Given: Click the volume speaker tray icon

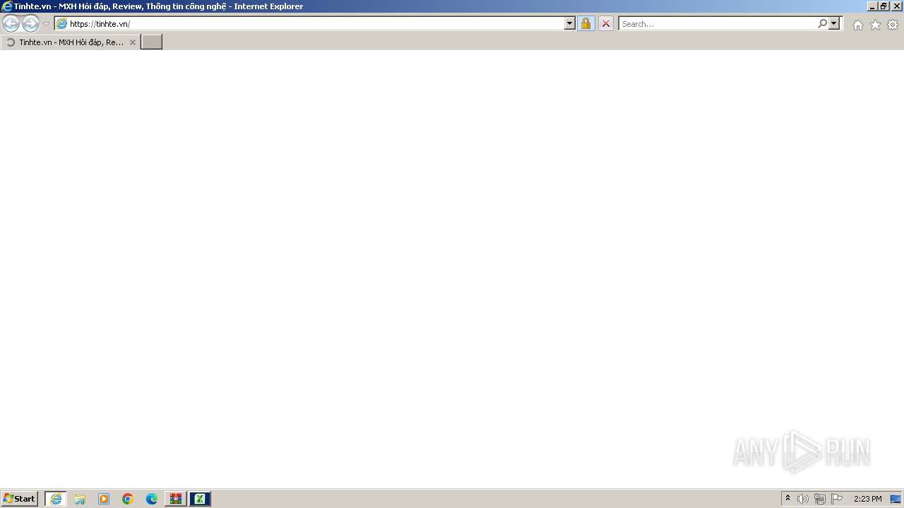Looking at the screenshot, I should pyautogui.click(x=803, y=499).
